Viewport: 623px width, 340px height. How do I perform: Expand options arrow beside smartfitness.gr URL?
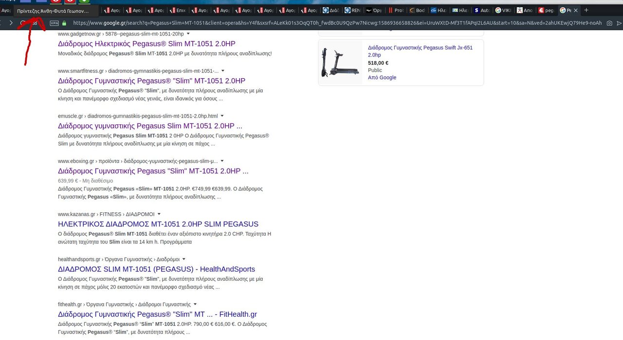click(223, 71)
